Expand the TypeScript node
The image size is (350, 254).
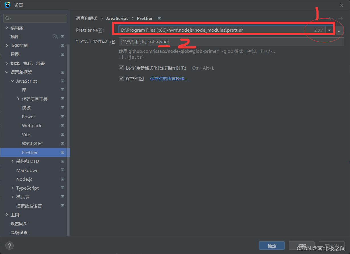click(13, 188)
